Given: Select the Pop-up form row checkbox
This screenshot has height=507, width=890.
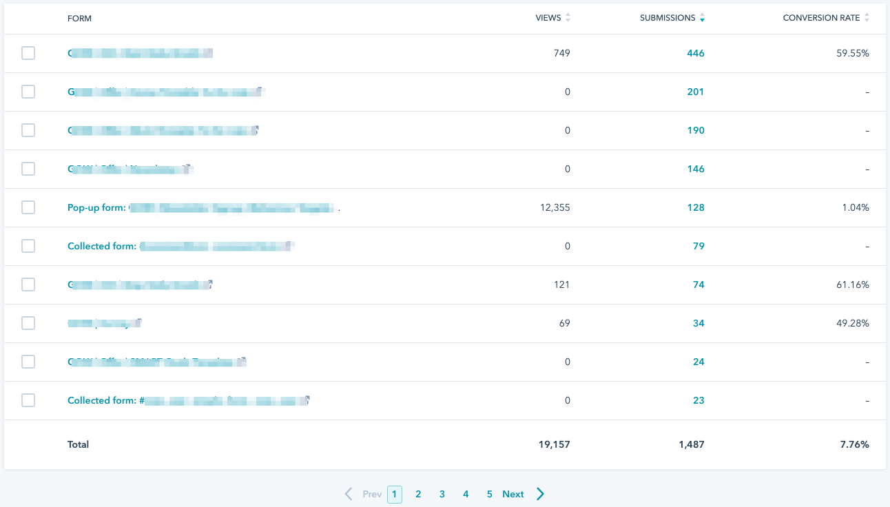Looking at the screenshot, I should [x=28, y=207].
